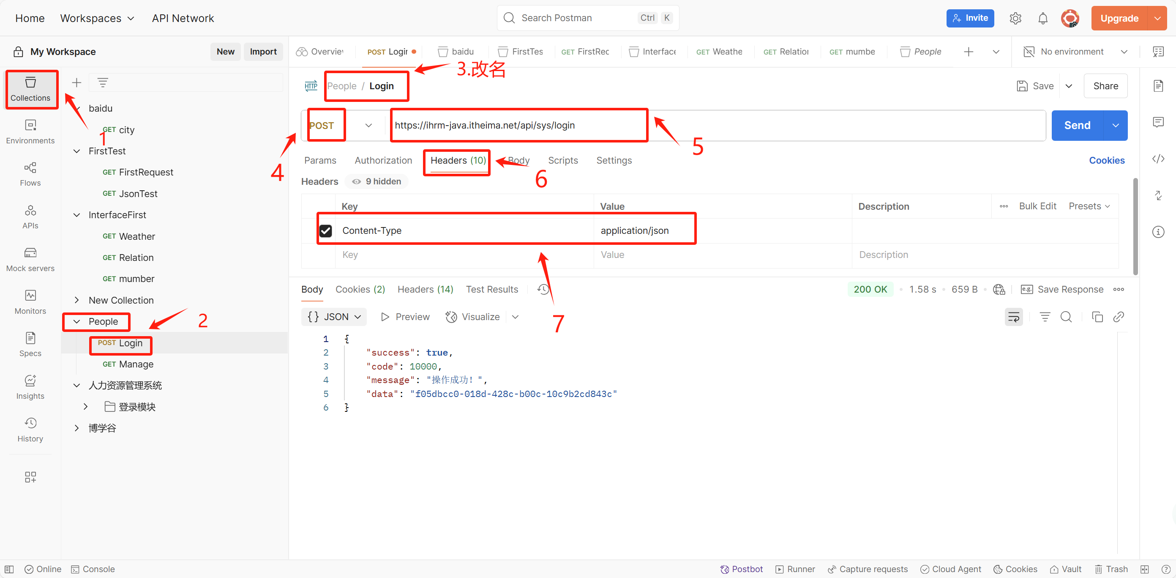The width and height of the screenshot is (1176, 578).
Task: Search within the response body
Action: [x=1066, y=317]
